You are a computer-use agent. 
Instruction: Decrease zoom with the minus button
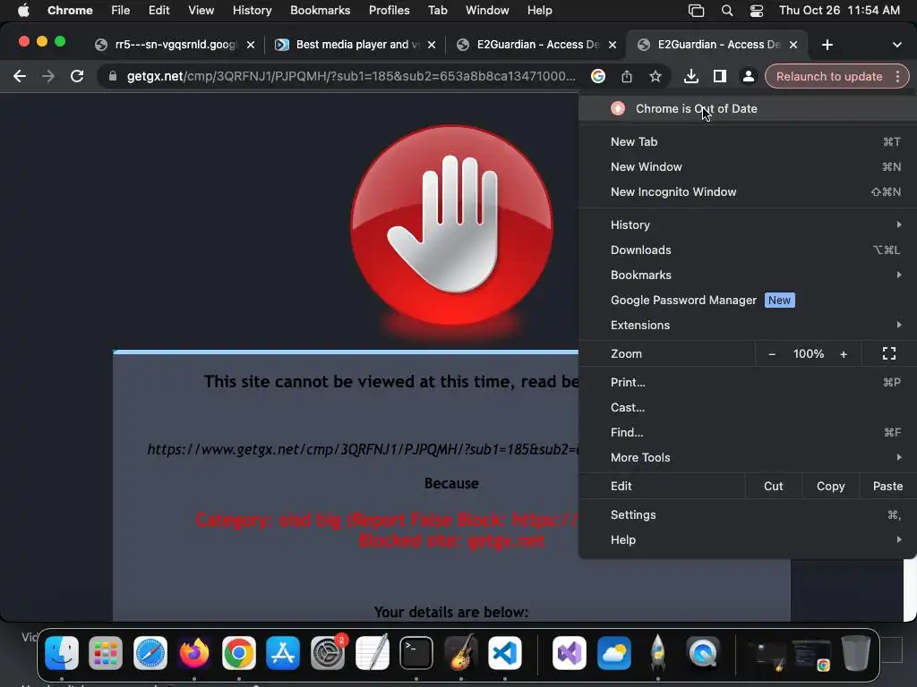772,354
